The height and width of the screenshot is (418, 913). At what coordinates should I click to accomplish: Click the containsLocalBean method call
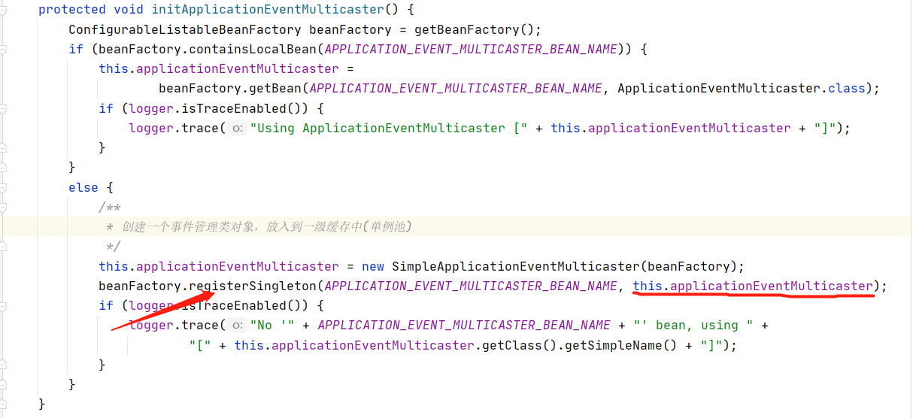point(253,49)
